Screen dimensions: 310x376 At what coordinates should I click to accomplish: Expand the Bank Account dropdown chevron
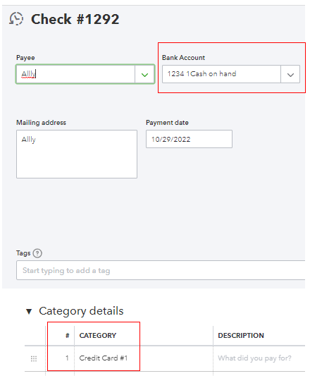pyautogui.click(x=290, y=75)
